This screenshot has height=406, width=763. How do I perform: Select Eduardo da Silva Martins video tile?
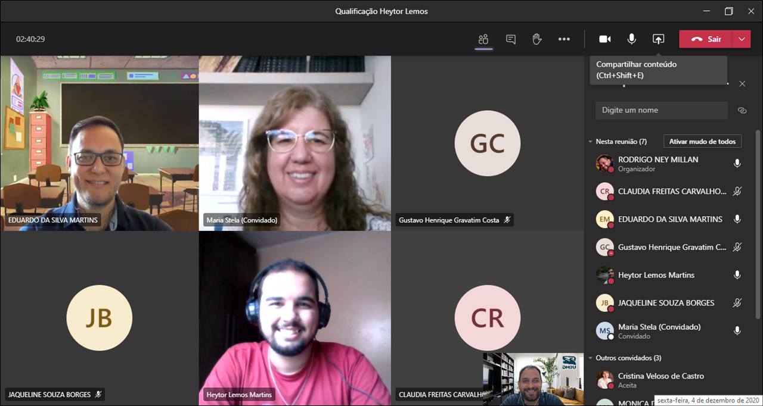tap(100, 143)
